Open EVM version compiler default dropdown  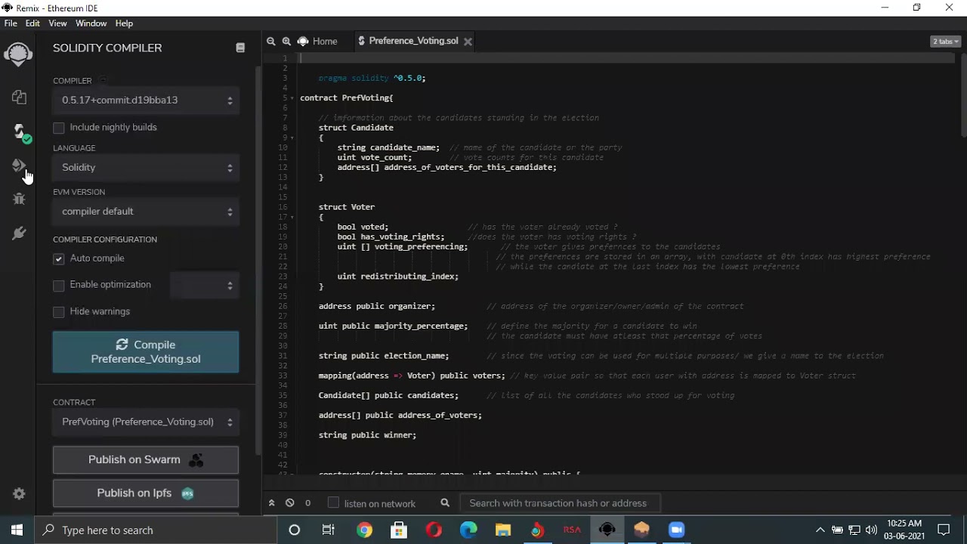146,212
